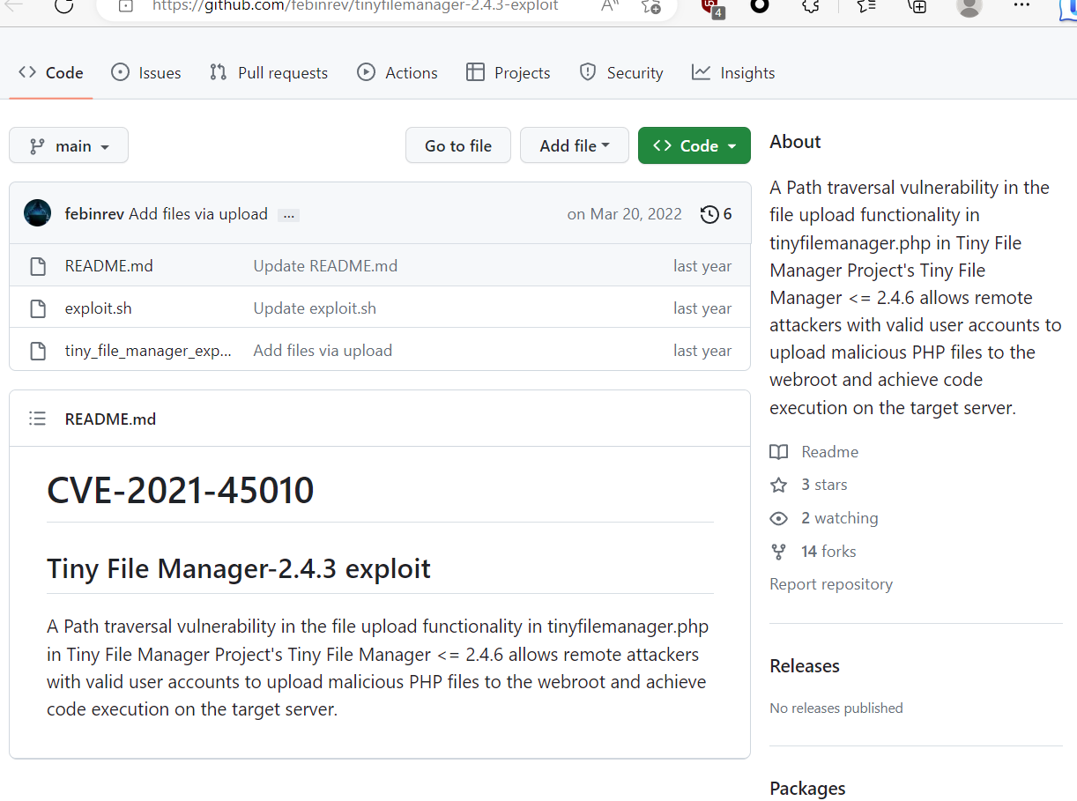This screenshot has height=801, width=1077.
Task: Open the commit history clock icon
Action: 709,214
